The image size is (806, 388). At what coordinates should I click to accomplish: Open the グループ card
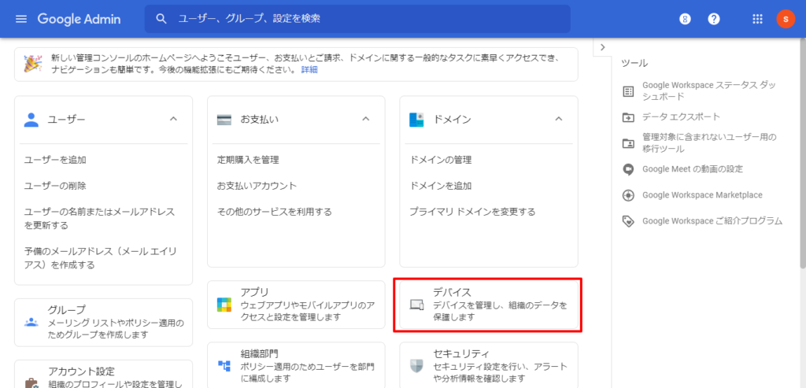(103, 322)
